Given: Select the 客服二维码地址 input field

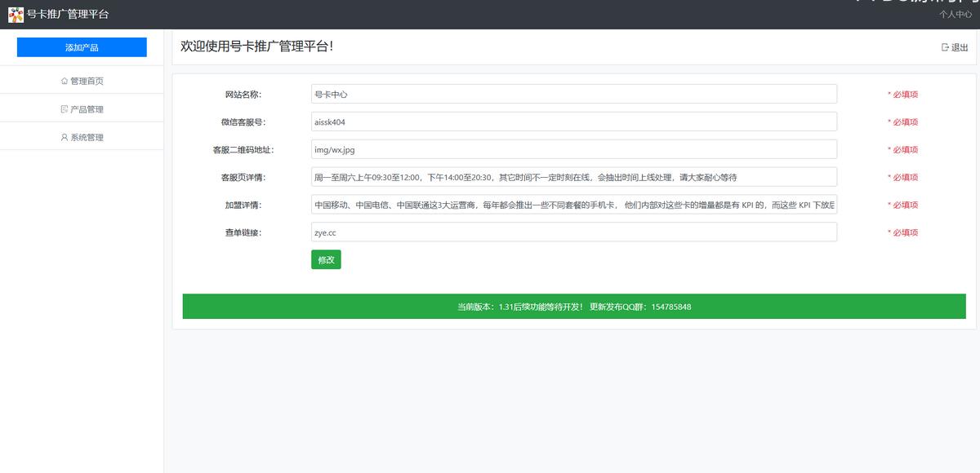Looking at the screenshot, I should point(573,149).
